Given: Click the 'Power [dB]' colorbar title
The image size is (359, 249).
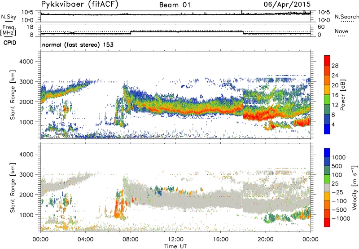Looking at the screenshot, I should pos(342,95).
